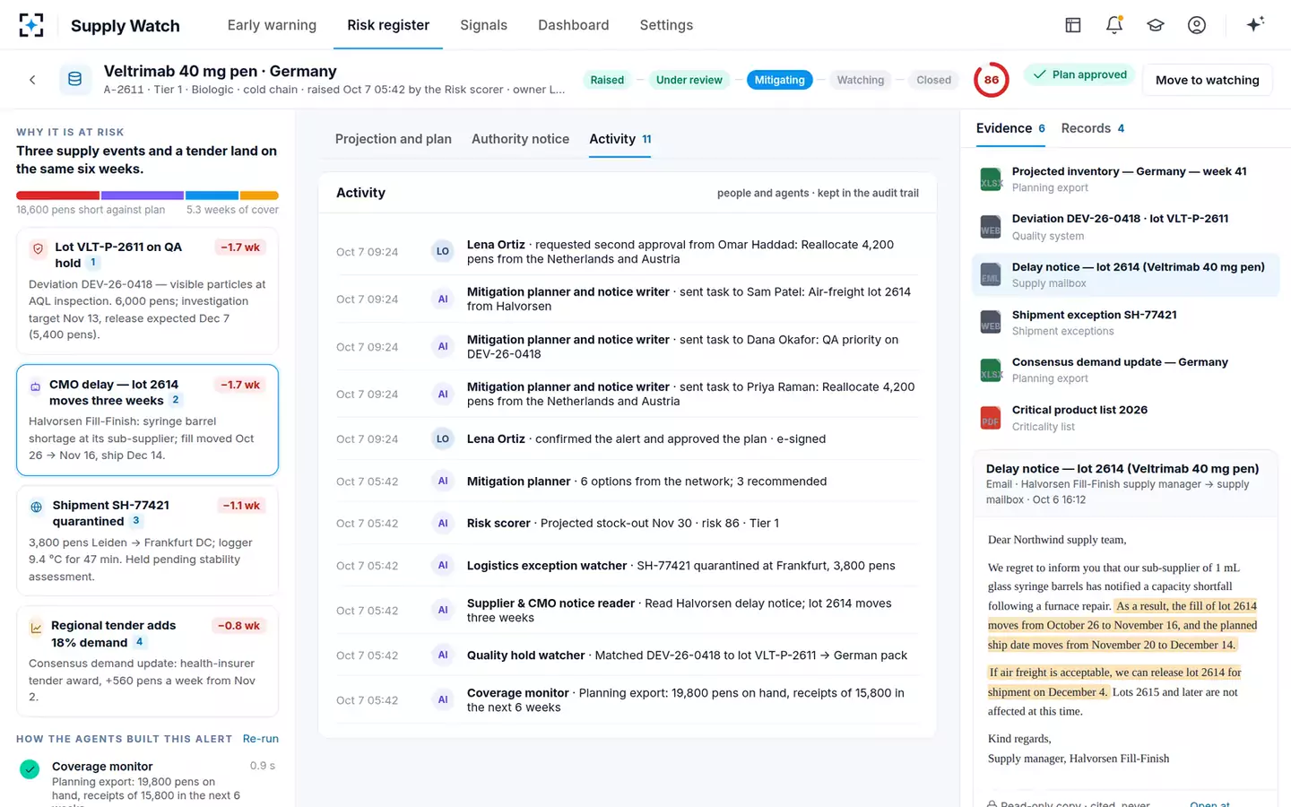The width and height of the screenshot is (1291, 807).
Task: Click the Move to watching button
Action: click(x=1207, y=80)
